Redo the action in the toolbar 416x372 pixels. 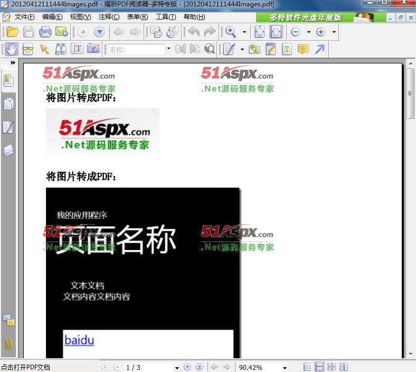point(210,32)
